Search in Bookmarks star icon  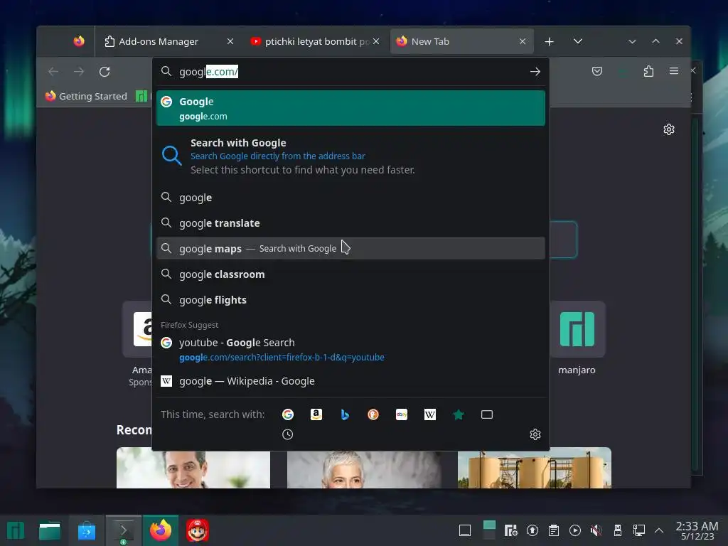(459, 414)
